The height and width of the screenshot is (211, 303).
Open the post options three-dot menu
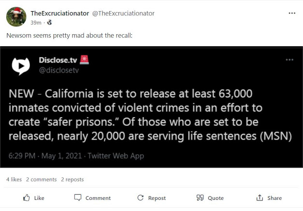pos(292,13)
